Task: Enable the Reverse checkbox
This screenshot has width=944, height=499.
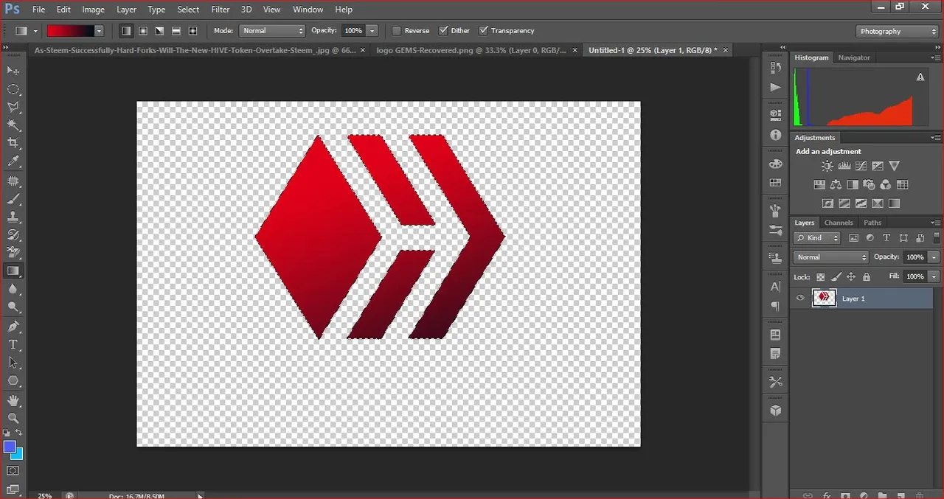Action: click(396, 31)
